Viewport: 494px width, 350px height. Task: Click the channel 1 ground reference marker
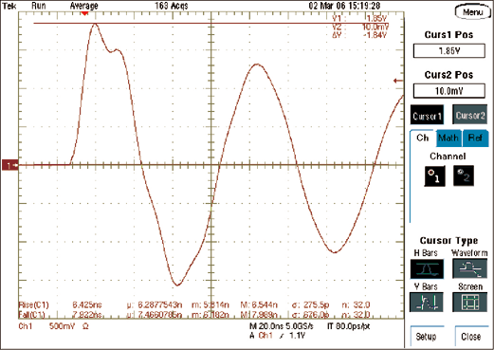tap(10, 165)
